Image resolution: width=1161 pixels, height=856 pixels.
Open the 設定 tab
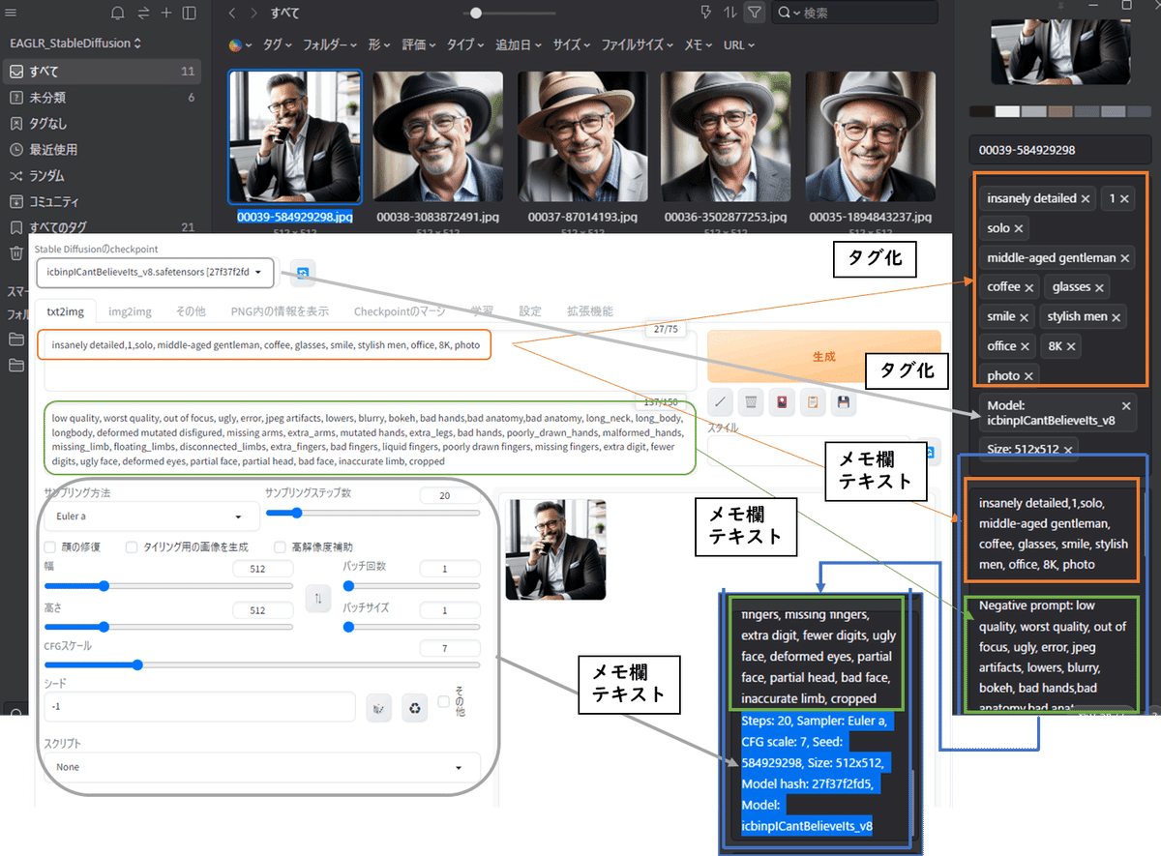(x=530, y=311)
